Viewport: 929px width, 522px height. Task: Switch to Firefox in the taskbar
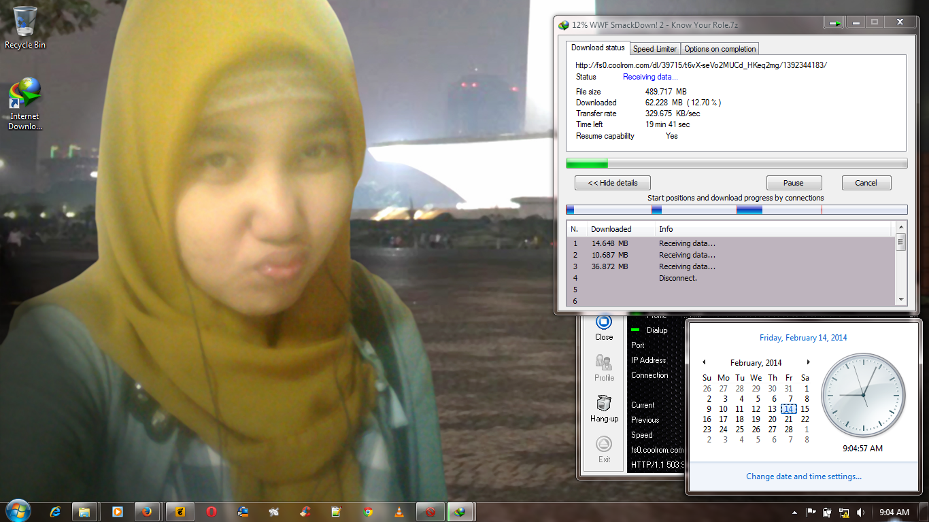(x=147, y=512)
